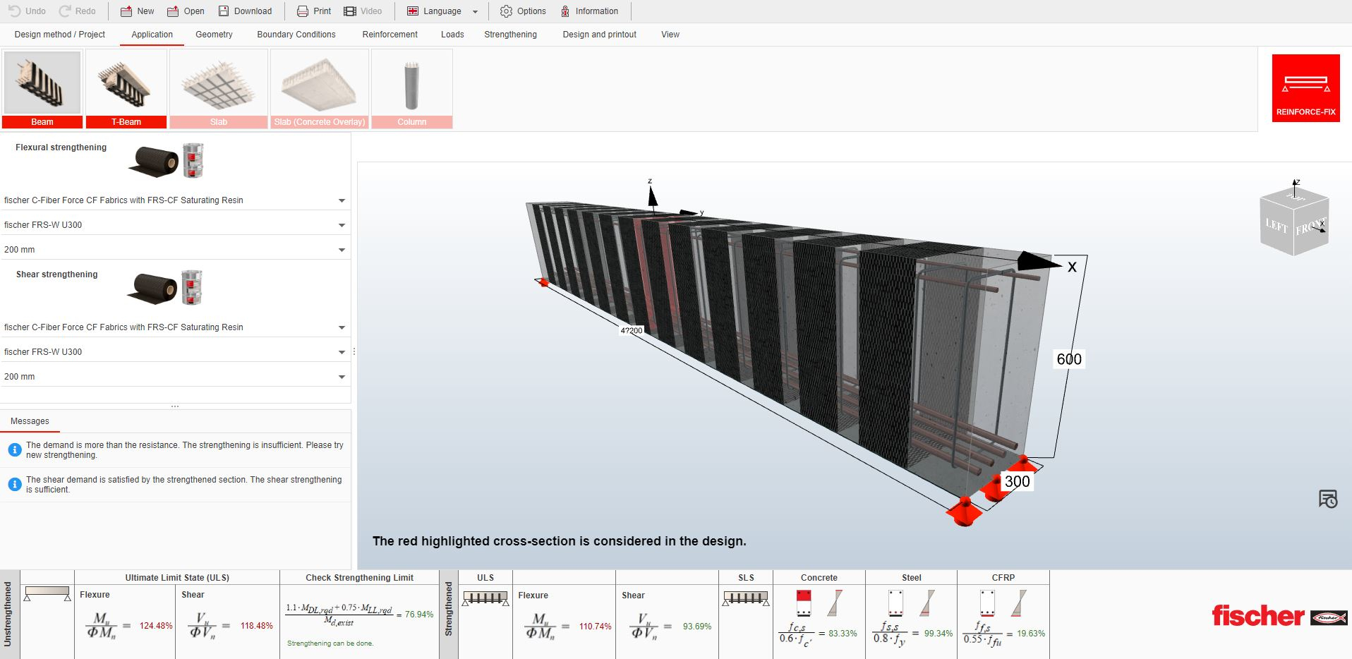The image size is (1352, 659).
Task: Select the Slab (Concrete Overlay) thumbnail
Action: point(320,89)
